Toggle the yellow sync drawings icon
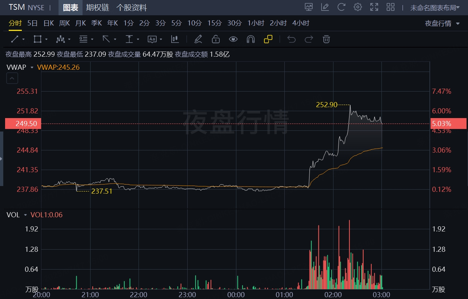 [x=268, y=39]
